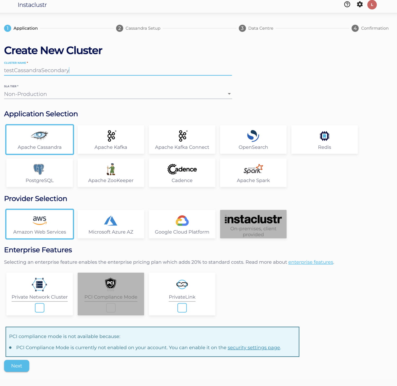Select the Apache Cassandra application icon
The image size is (397, 386).
click(x=39, y=139)
